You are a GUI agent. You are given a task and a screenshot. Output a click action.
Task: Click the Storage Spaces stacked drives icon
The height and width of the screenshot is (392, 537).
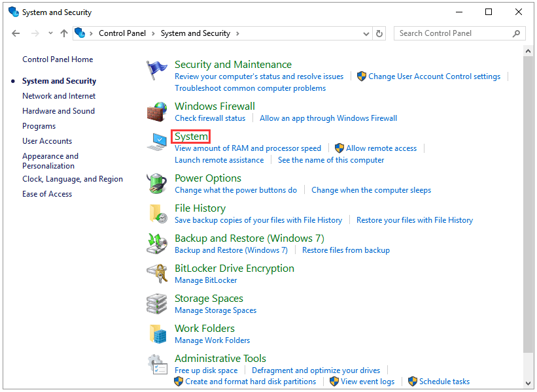click(x=157, y=304)
